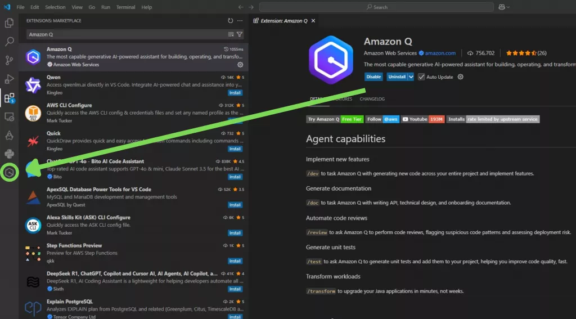Click the clear extensions search results icon
This screenshot has width=576, height=319.
[x=231, y=34]
